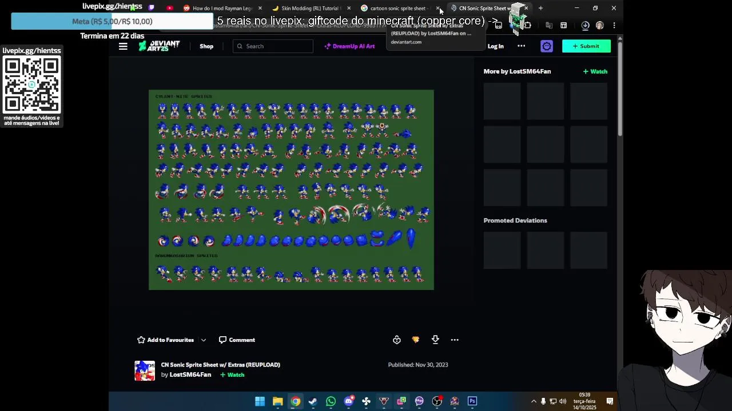
Task: Watch LostSM64Fan from the sidebar
Action: [595, 71]
